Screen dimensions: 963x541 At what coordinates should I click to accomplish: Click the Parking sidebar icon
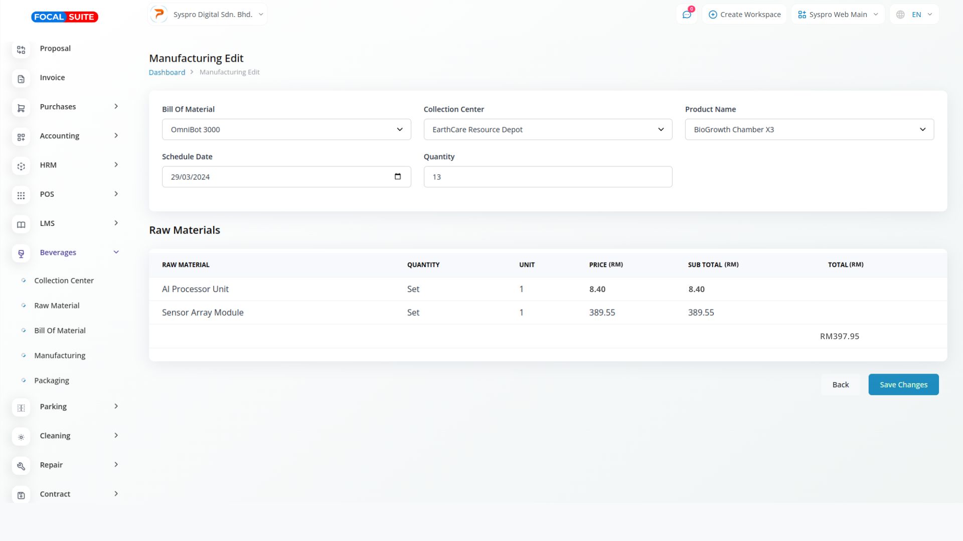coord(21,408)
